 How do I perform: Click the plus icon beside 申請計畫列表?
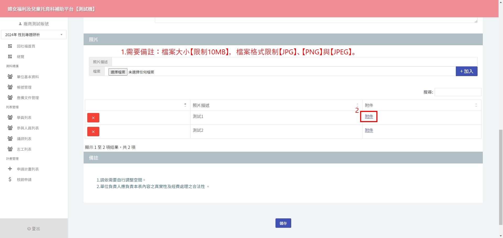[10, 169]
